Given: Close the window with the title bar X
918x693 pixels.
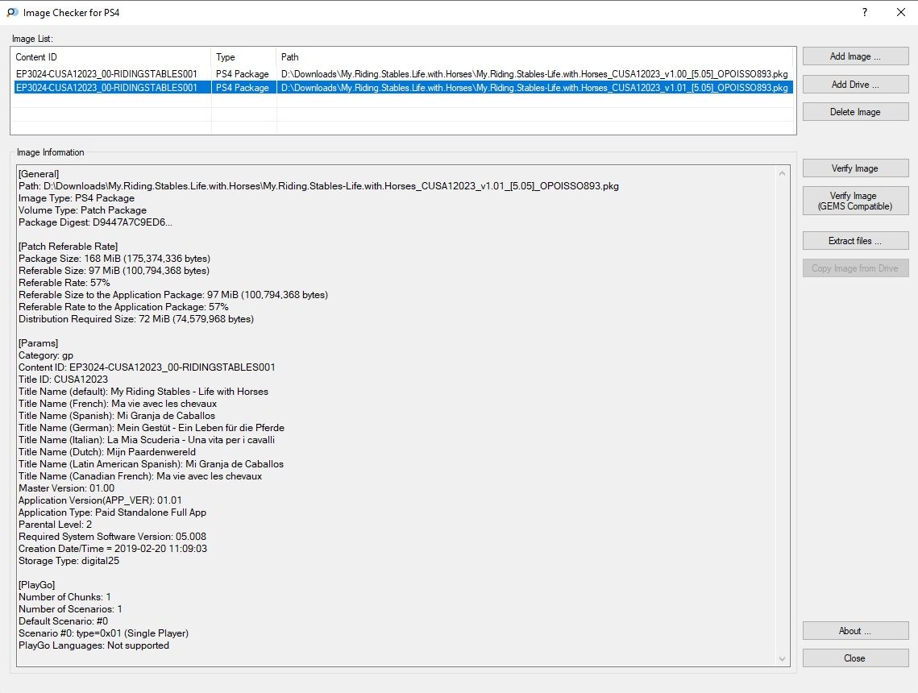Looking at the screenshot, I should 901,12.
